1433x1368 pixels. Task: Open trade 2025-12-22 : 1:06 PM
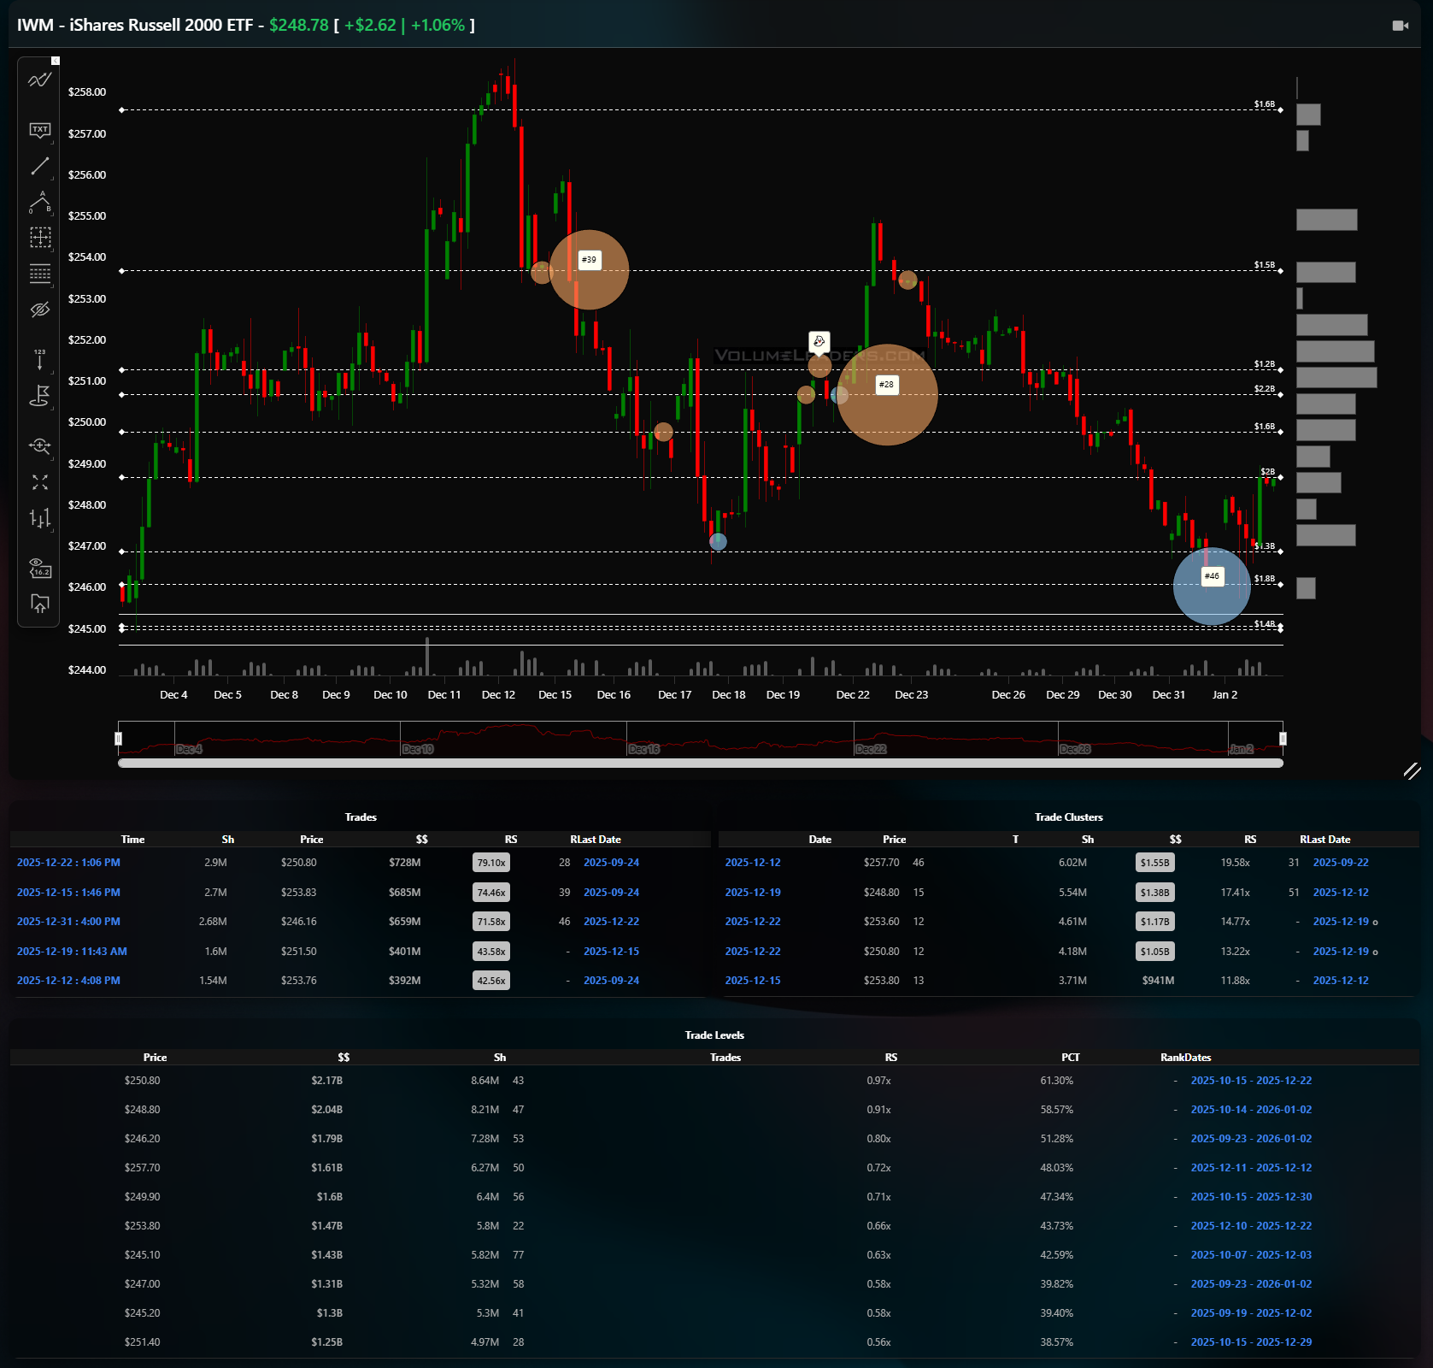pos(68,863)
